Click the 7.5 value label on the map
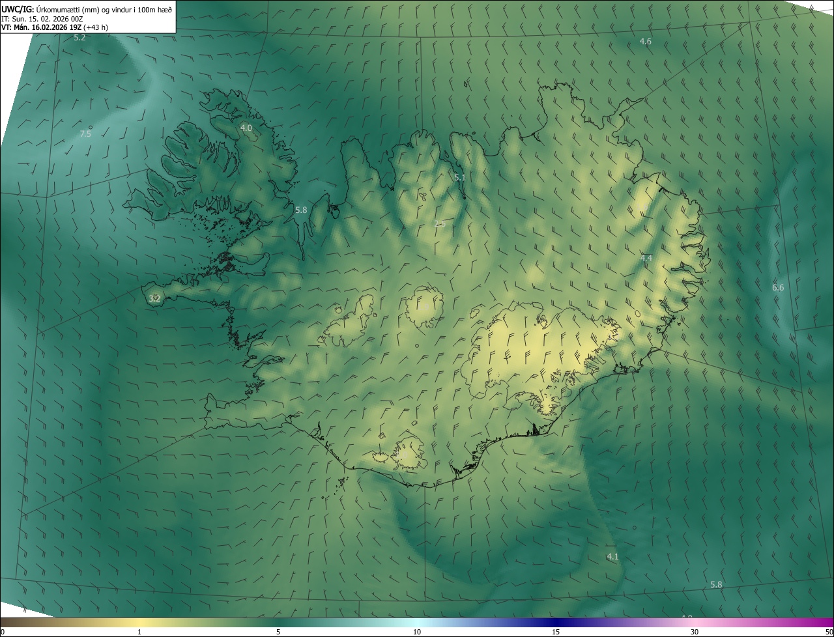This screenshot has width=834, height=637. 85,134
